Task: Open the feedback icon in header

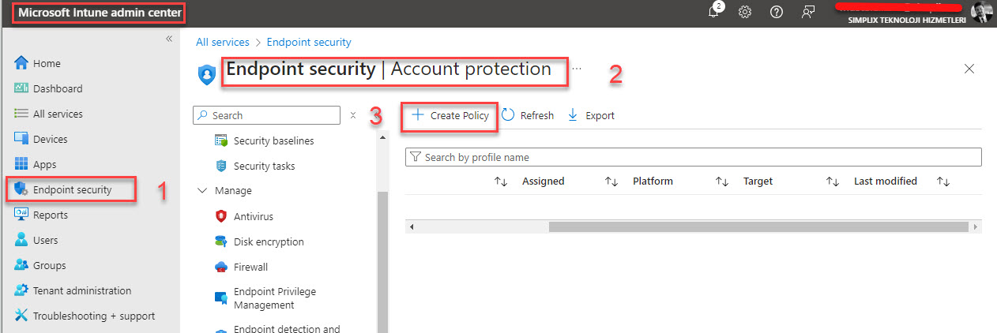Action: [807, 13]
